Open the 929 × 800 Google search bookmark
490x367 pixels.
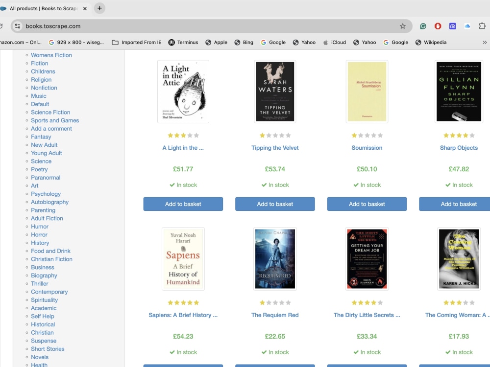(x=76, y=43)
